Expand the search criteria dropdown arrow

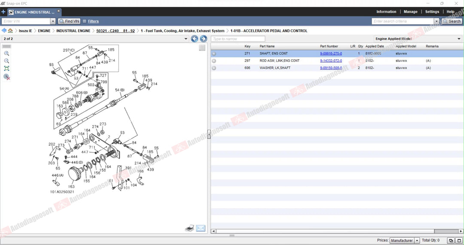437,21
